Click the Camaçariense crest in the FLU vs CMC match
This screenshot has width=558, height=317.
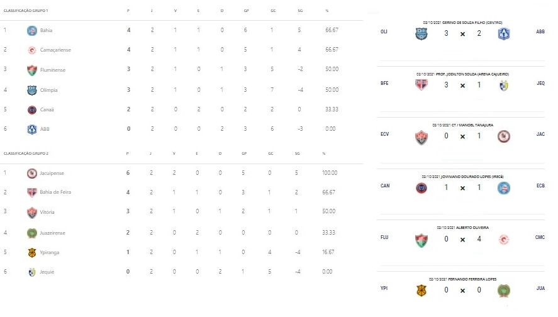coord(503,240)
